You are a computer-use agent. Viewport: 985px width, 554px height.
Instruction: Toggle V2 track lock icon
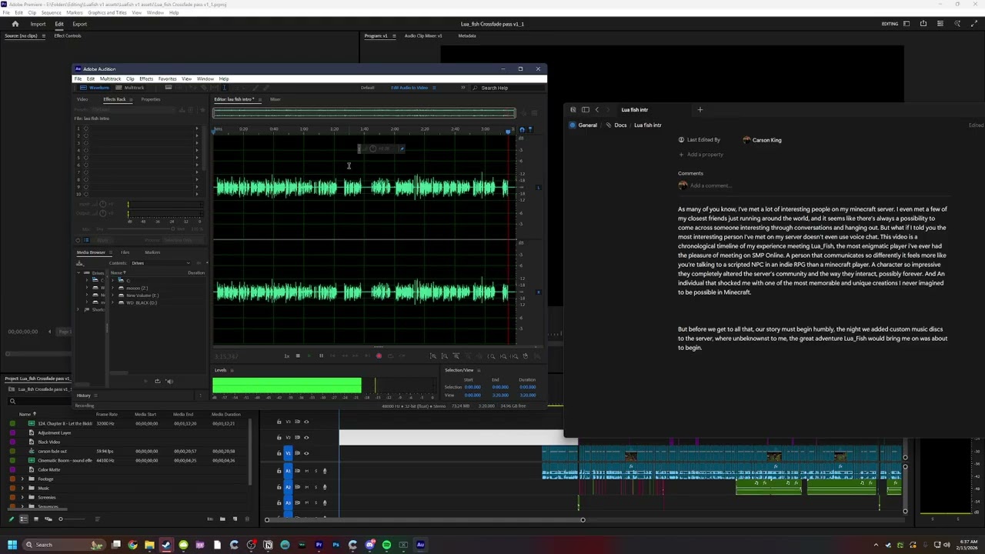pos(279,437)
